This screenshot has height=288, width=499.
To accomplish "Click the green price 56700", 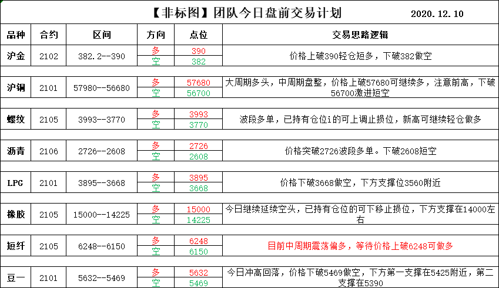I will pos(199,93).
